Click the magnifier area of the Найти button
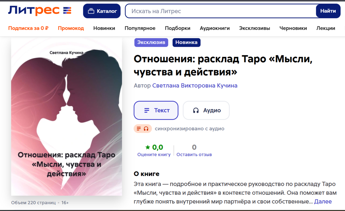This screenshot has height=211, width=345. (328, 11)
